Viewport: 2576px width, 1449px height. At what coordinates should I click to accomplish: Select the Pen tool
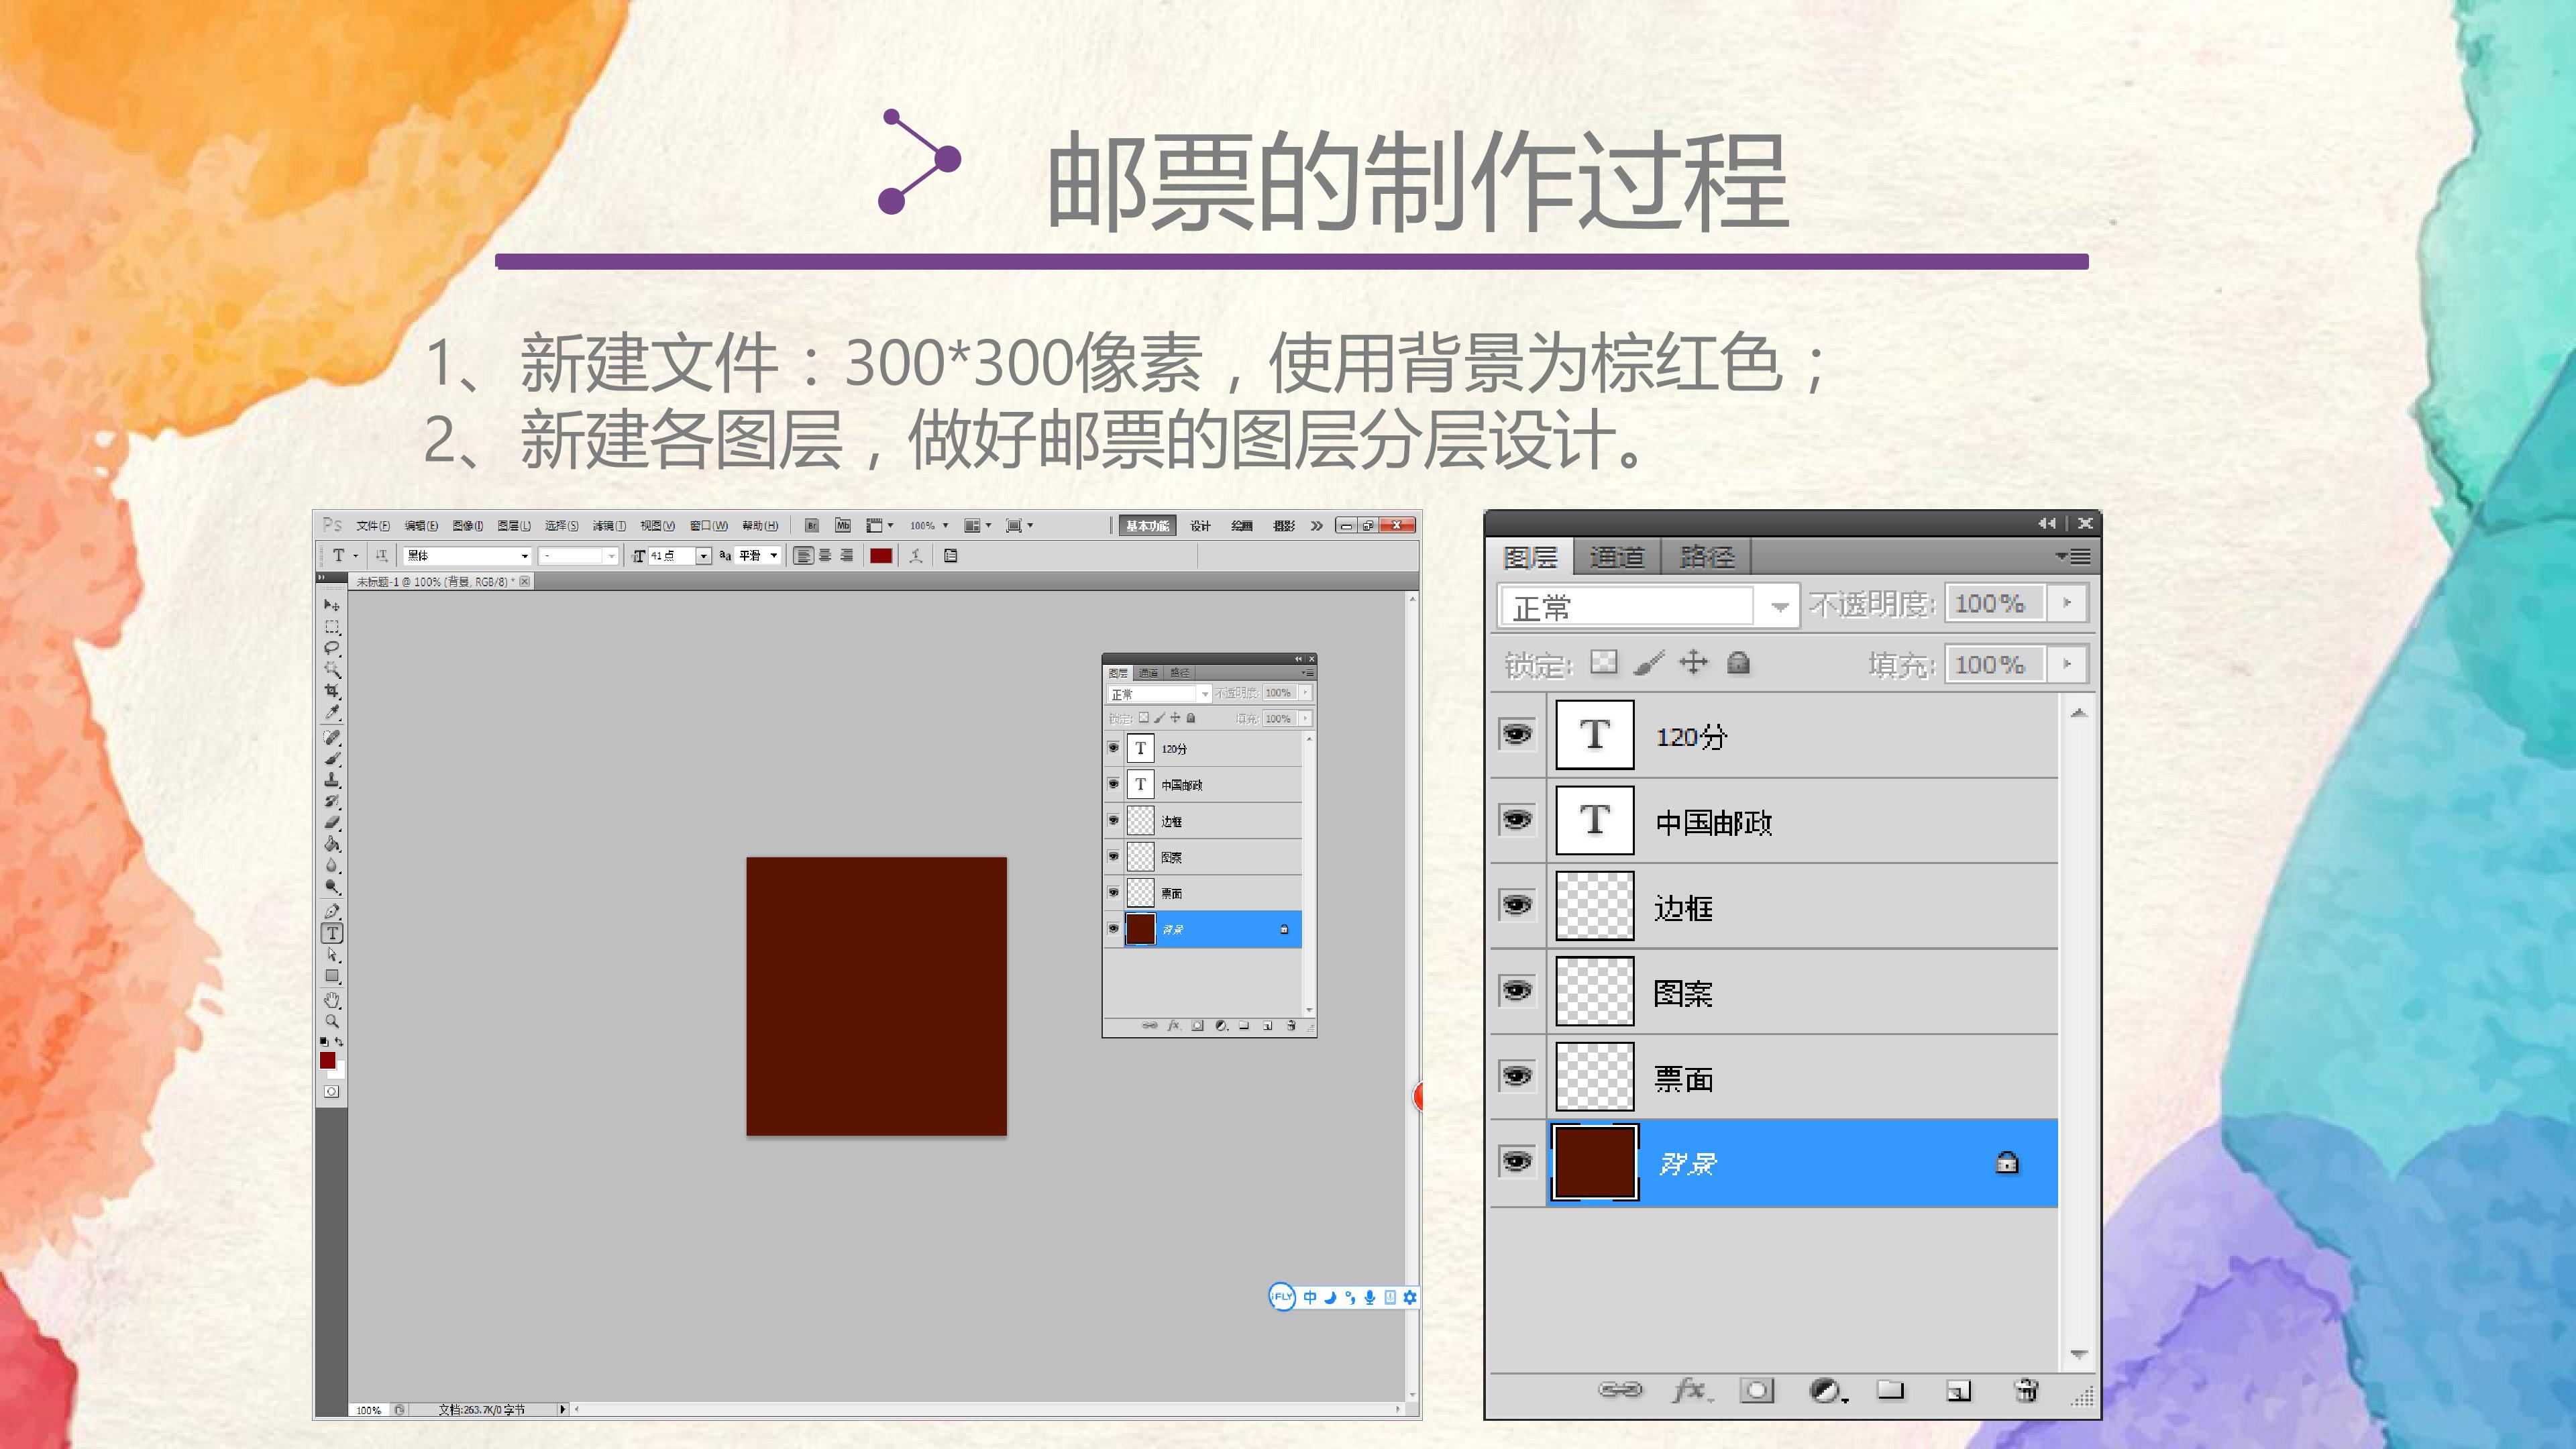pyautogui.click(x=332, y=911)
